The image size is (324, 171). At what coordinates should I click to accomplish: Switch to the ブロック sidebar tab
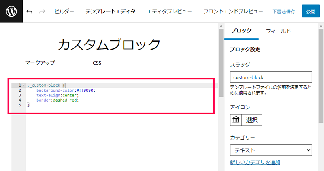[241, 31]
